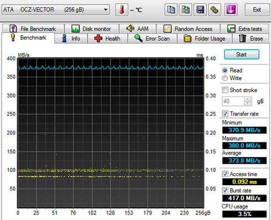Toggle the Access time checkbox
The width and height of the screenshot is (271, 220).
(x=225, y=174)
